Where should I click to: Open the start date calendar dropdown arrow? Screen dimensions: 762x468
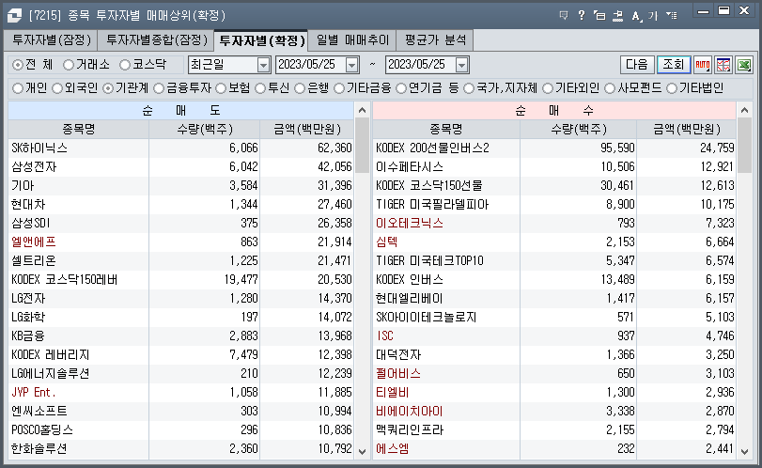point(351,65)
